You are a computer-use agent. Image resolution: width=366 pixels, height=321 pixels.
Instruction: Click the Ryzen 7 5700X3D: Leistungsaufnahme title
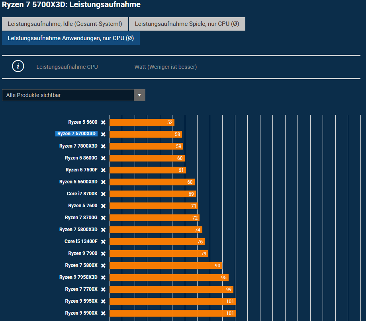pos(71,4)
